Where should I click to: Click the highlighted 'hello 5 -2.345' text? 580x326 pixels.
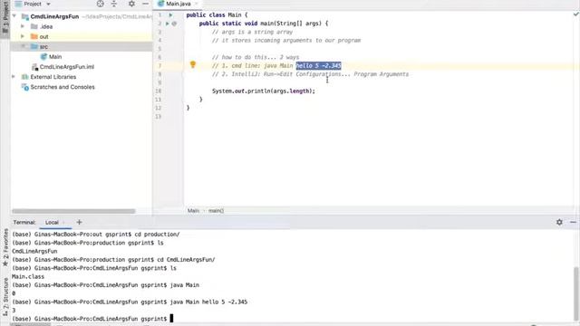[318, 66]
